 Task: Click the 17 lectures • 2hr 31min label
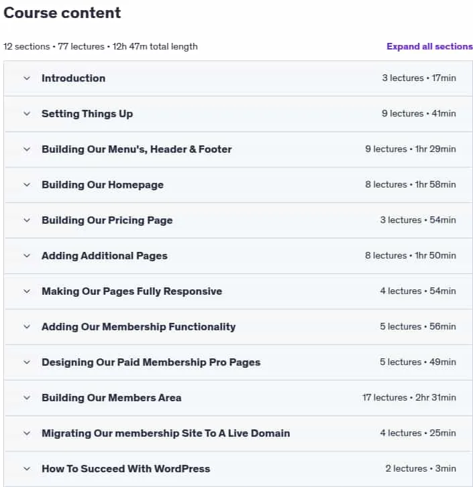[409, 397]
